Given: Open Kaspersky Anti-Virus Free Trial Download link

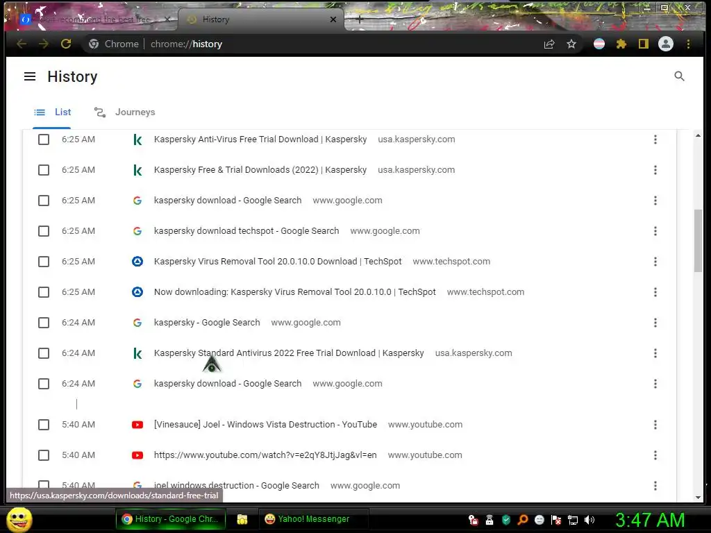Looking at the screenshot, I should point(260,139).
